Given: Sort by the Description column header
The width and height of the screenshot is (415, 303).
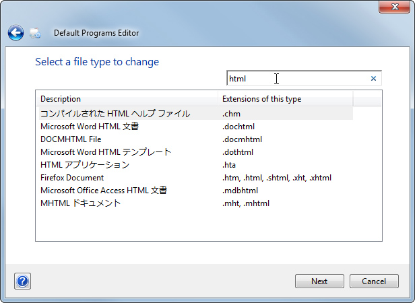Looking at the screenshot, I should click(127, 99).
